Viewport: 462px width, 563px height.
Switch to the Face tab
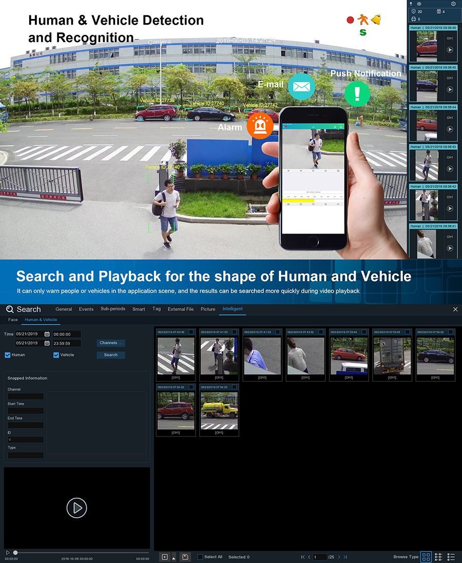[x=12, y=319]
